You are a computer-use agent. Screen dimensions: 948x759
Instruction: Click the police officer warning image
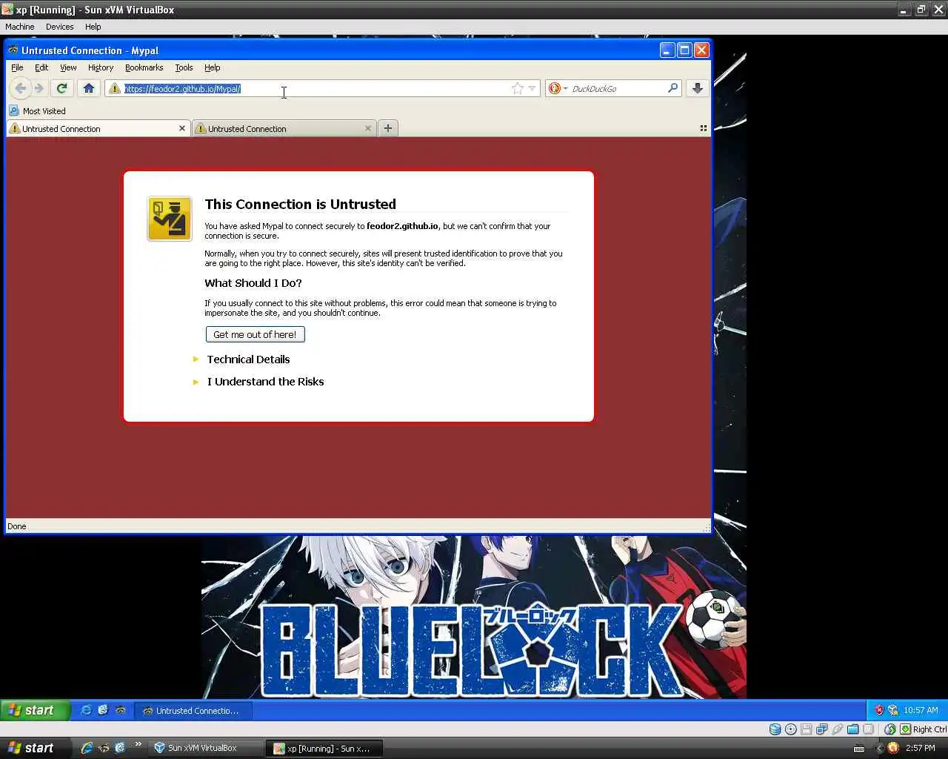tap(170, 219)
